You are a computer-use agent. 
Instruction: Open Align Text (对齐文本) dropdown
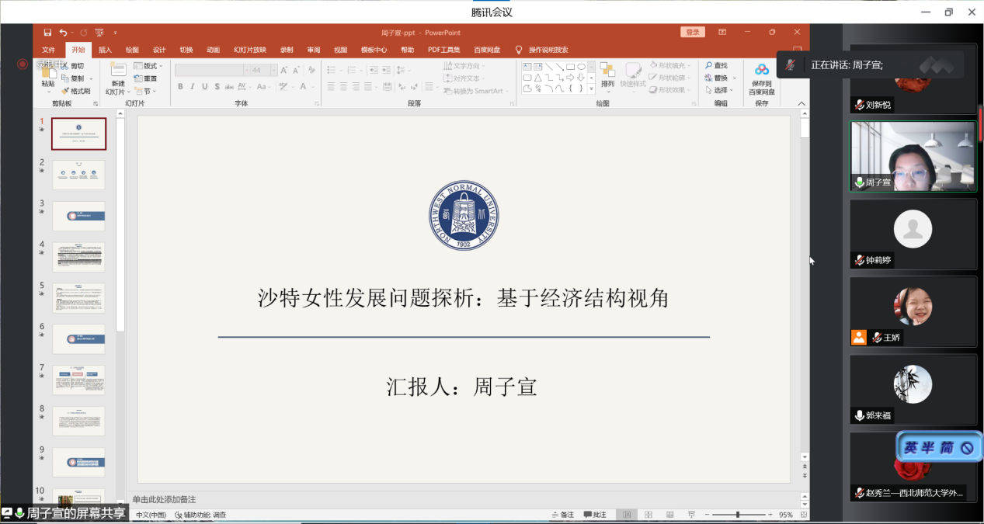point(464,78)
